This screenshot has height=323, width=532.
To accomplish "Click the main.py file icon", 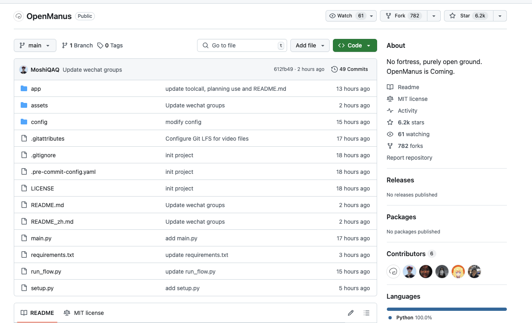I will coord(24,238).
